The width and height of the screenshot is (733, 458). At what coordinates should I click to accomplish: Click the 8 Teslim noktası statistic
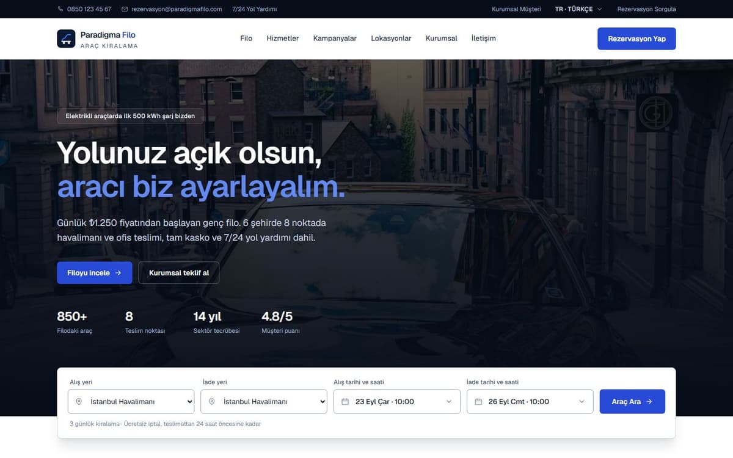pyautogui.click(x=145, y=322)
